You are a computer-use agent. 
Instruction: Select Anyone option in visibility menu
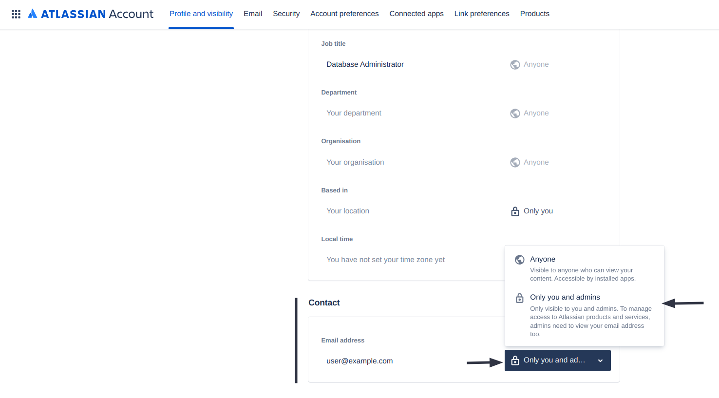[x=584, y=268]
